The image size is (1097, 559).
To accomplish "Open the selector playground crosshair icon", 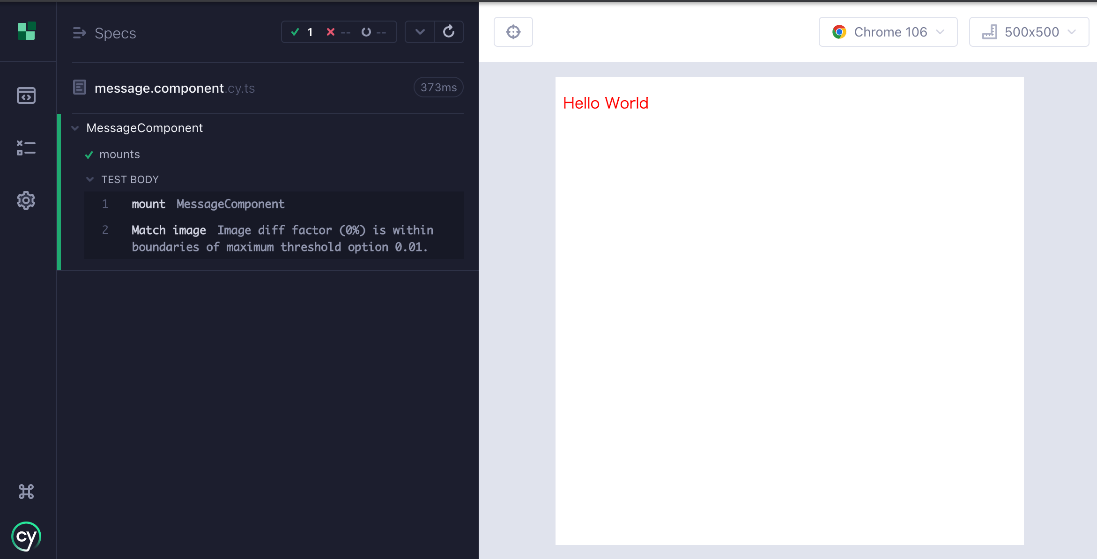I will pyautogui.click(x=513, y=32).
